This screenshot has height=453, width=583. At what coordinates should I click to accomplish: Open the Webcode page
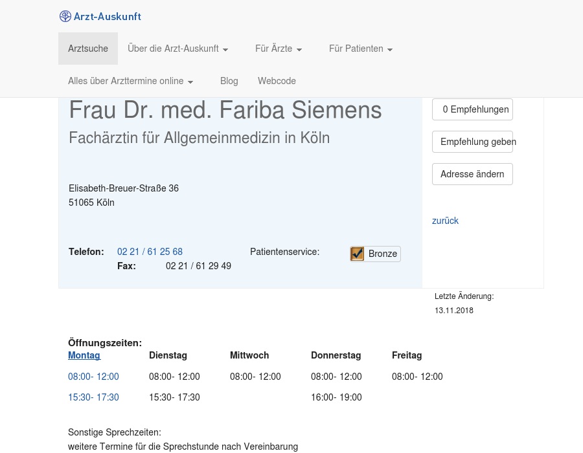click(277, 81)
